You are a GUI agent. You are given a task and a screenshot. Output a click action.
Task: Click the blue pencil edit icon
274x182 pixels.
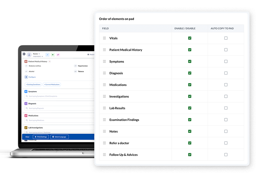[47, 55]
